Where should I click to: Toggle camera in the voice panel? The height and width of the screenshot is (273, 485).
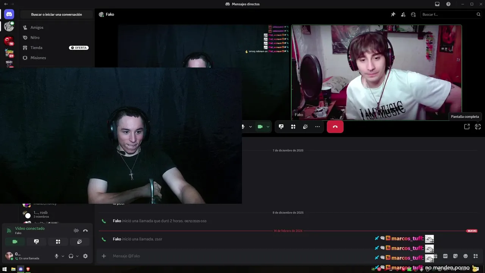(15, 242)
